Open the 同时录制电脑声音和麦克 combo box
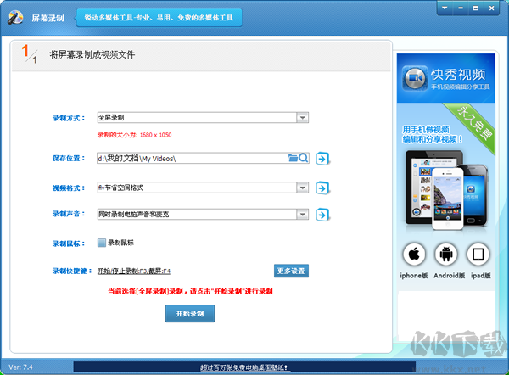The height and width of the screenshot is (375, 509). (203, 215)
